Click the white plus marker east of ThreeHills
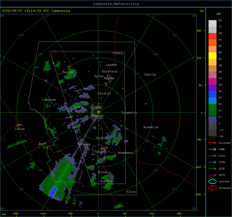Image resolution: width=232 pixels, height=217 pixels. tap(146, 104)
